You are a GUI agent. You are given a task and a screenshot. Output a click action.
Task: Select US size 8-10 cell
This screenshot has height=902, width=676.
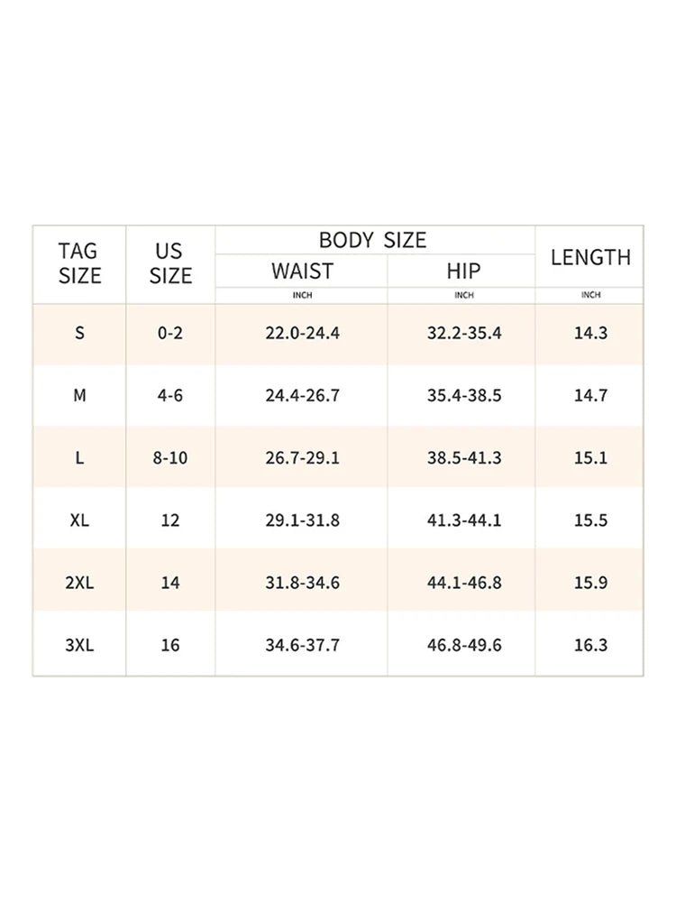(x=170, y=458)
